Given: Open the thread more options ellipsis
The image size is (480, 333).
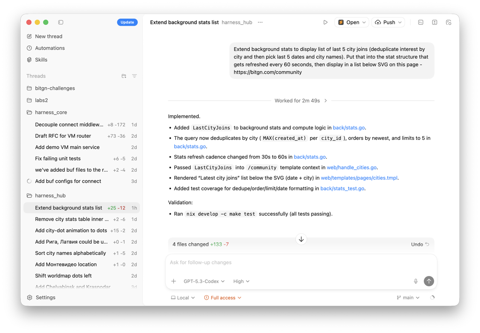Looking at the screenshot, I should click(x=260, y=22).
